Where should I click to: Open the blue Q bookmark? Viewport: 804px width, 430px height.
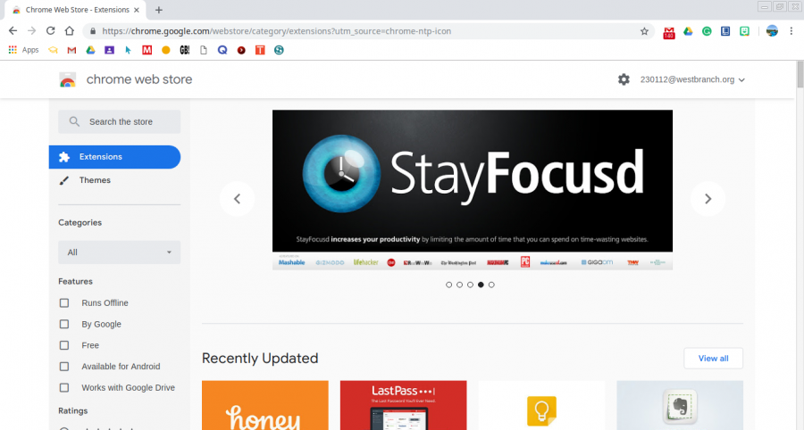coord(222,50)
